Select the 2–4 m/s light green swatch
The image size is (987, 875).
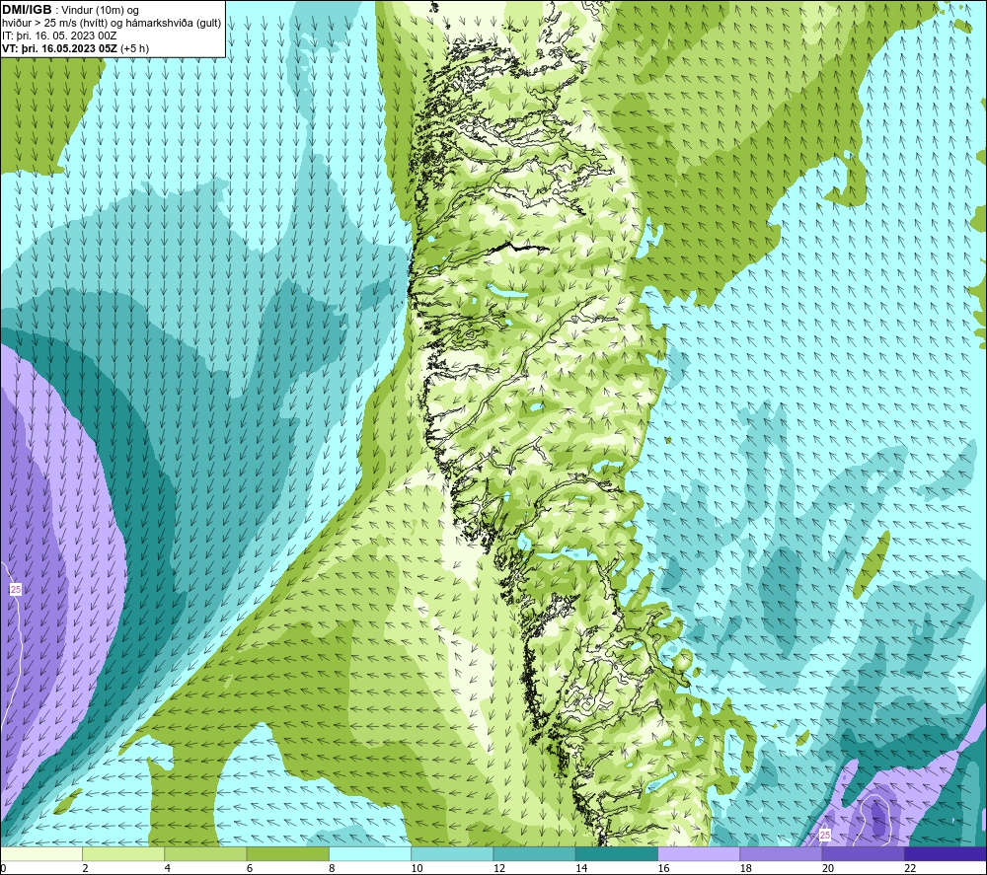(x=123, y=853)
